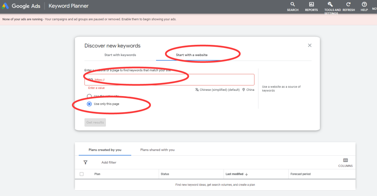Open Tools and Settings wrench icon
The image size is (377, 196).
(x=330, y=4)
